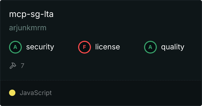Click empty footer area beside JavaScript
202x106 pixels.
(126, 93)
